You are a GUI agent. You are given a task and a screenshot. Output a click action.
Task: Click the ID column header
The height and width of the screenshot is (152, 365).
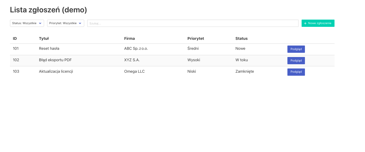click(x=15, y=39)
